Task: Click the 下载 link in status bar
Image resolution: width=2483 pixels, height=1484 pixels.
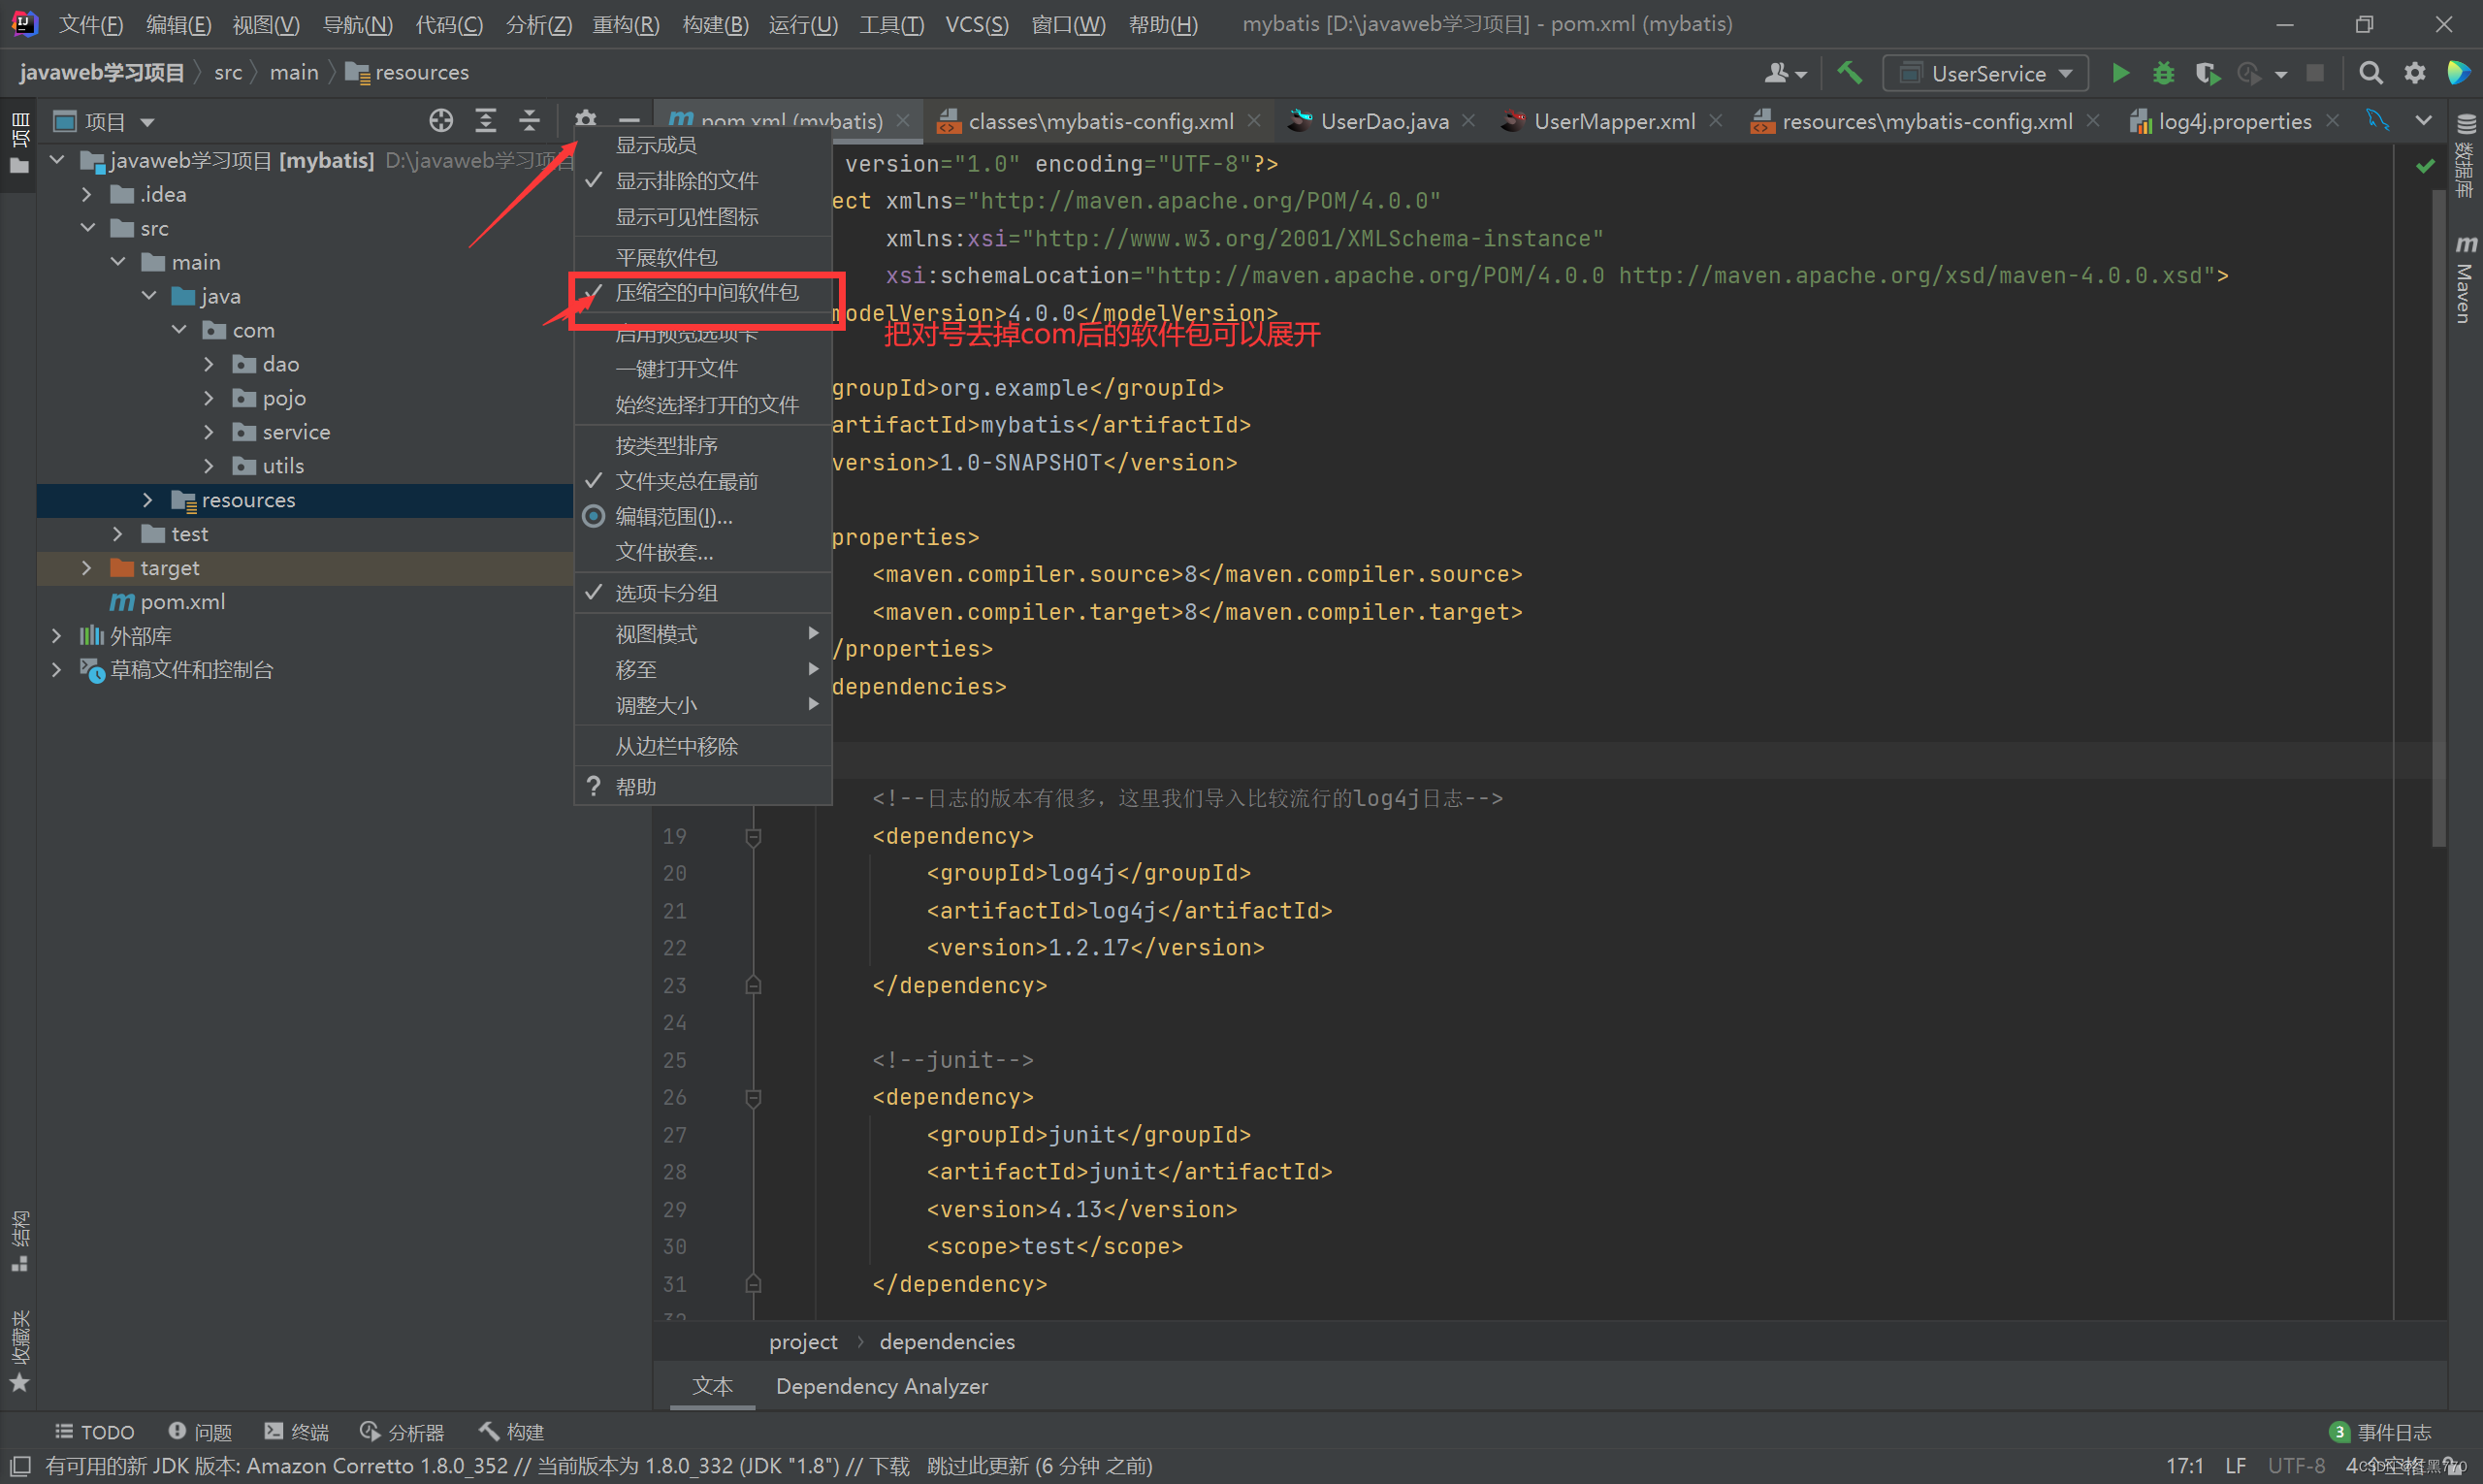Action: (x=889, y=1466)
